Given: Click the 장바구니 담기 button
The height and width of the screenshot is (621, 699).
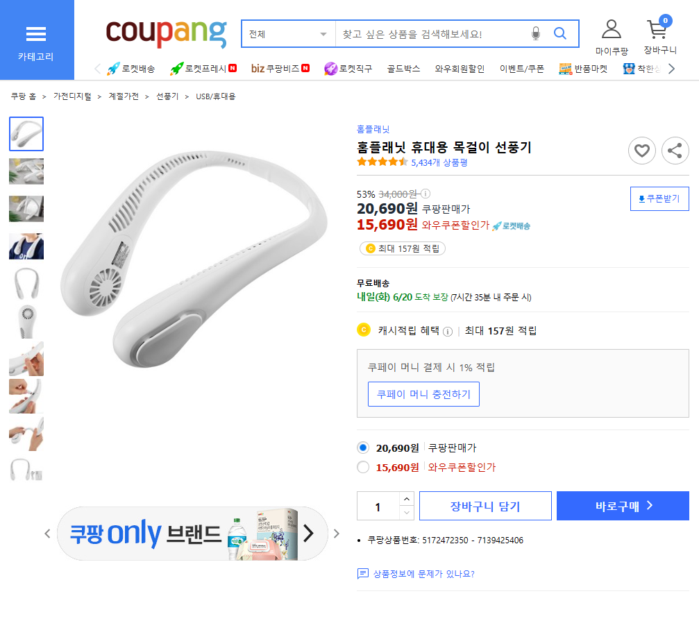Looking at the screenshot, I should [x=485, y=506].
